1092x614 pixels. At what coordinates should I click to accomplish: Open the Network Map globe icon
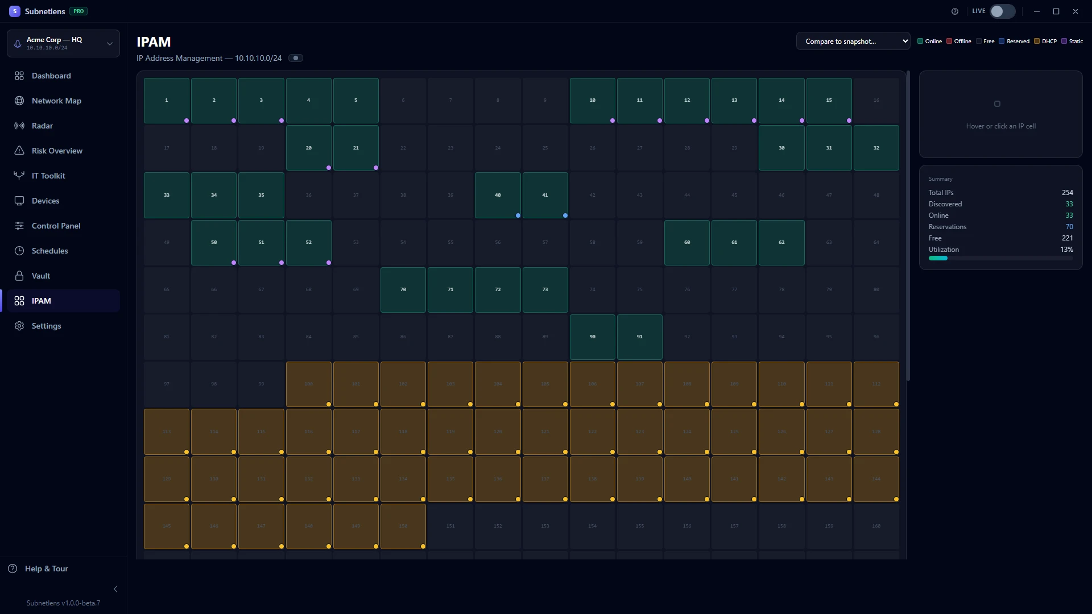[x=19, y=101]
